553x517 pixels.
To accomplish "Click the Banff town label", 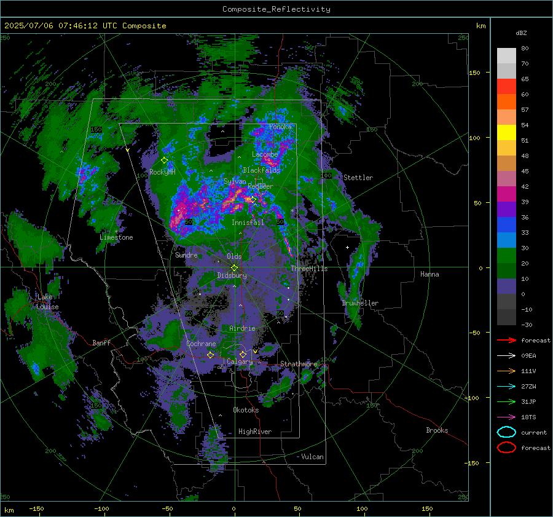I will (x=101, y=342).
